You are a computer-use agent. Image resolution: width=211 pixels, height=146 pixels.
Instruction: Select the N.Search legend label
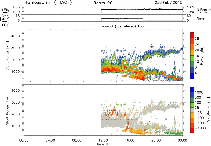tap(204, 10)
